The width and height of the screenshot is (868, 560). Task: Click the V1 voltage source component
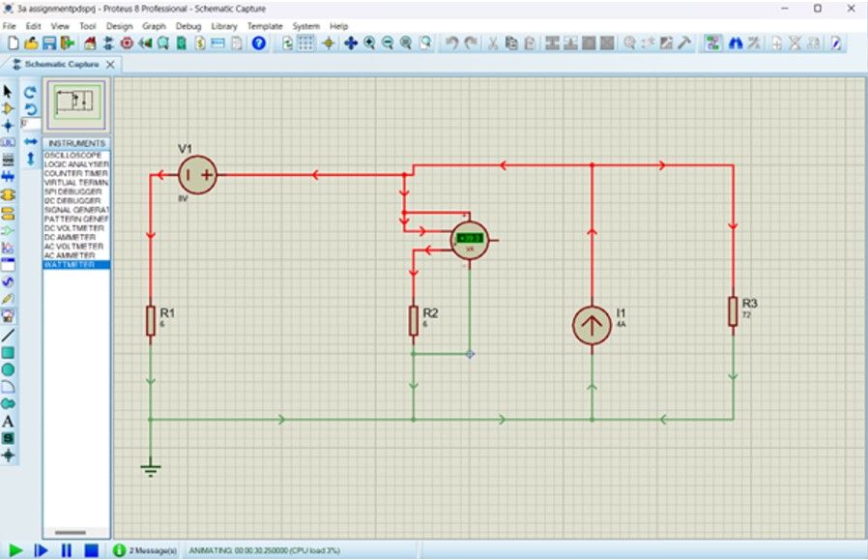(197, 175)
